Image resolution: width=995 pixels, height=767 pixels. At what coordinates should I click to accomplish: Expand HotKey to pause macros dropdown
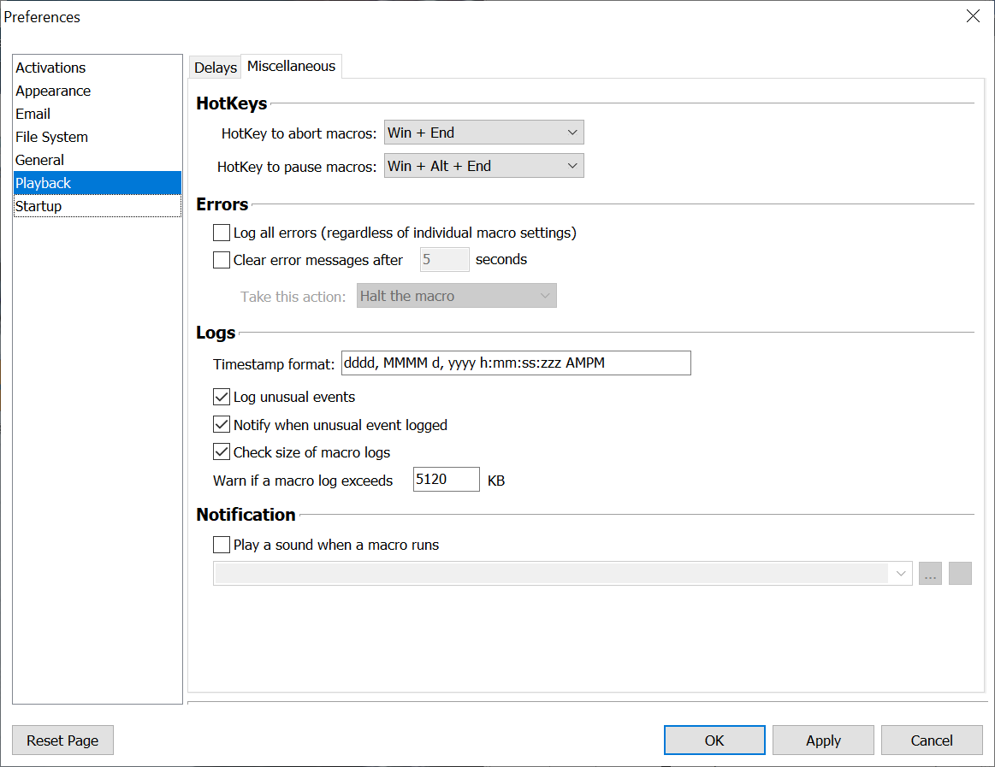[x=483, y=166]
